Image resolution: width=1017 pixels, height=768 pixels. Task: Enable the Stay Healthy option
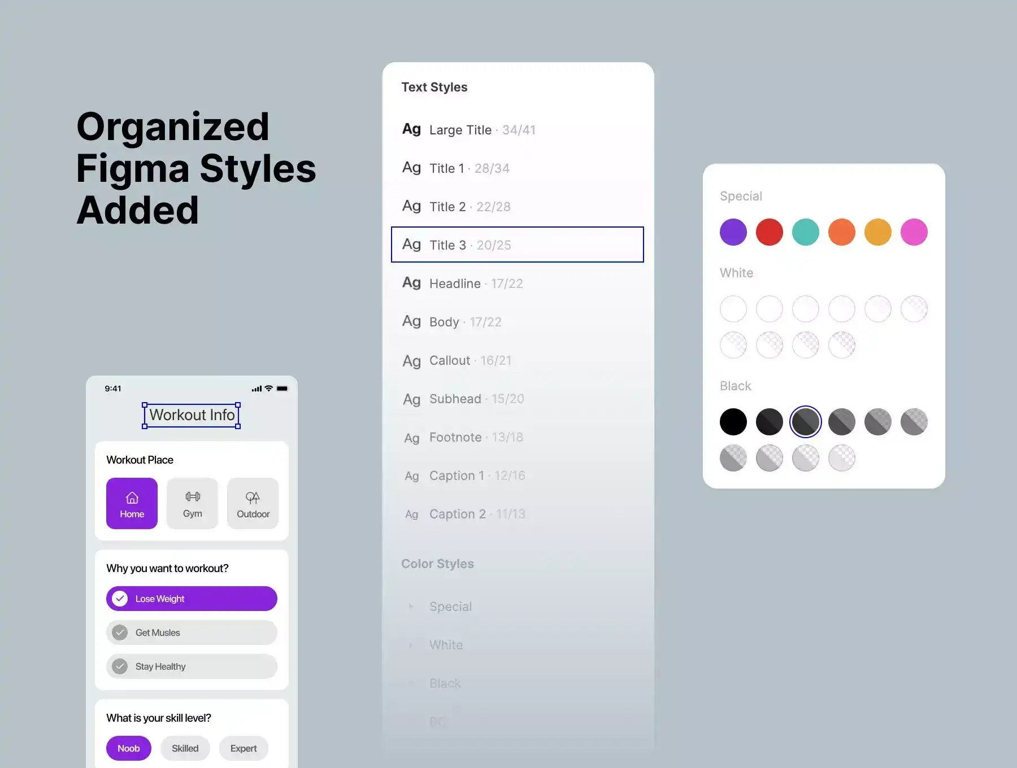(x=120, y=666)
